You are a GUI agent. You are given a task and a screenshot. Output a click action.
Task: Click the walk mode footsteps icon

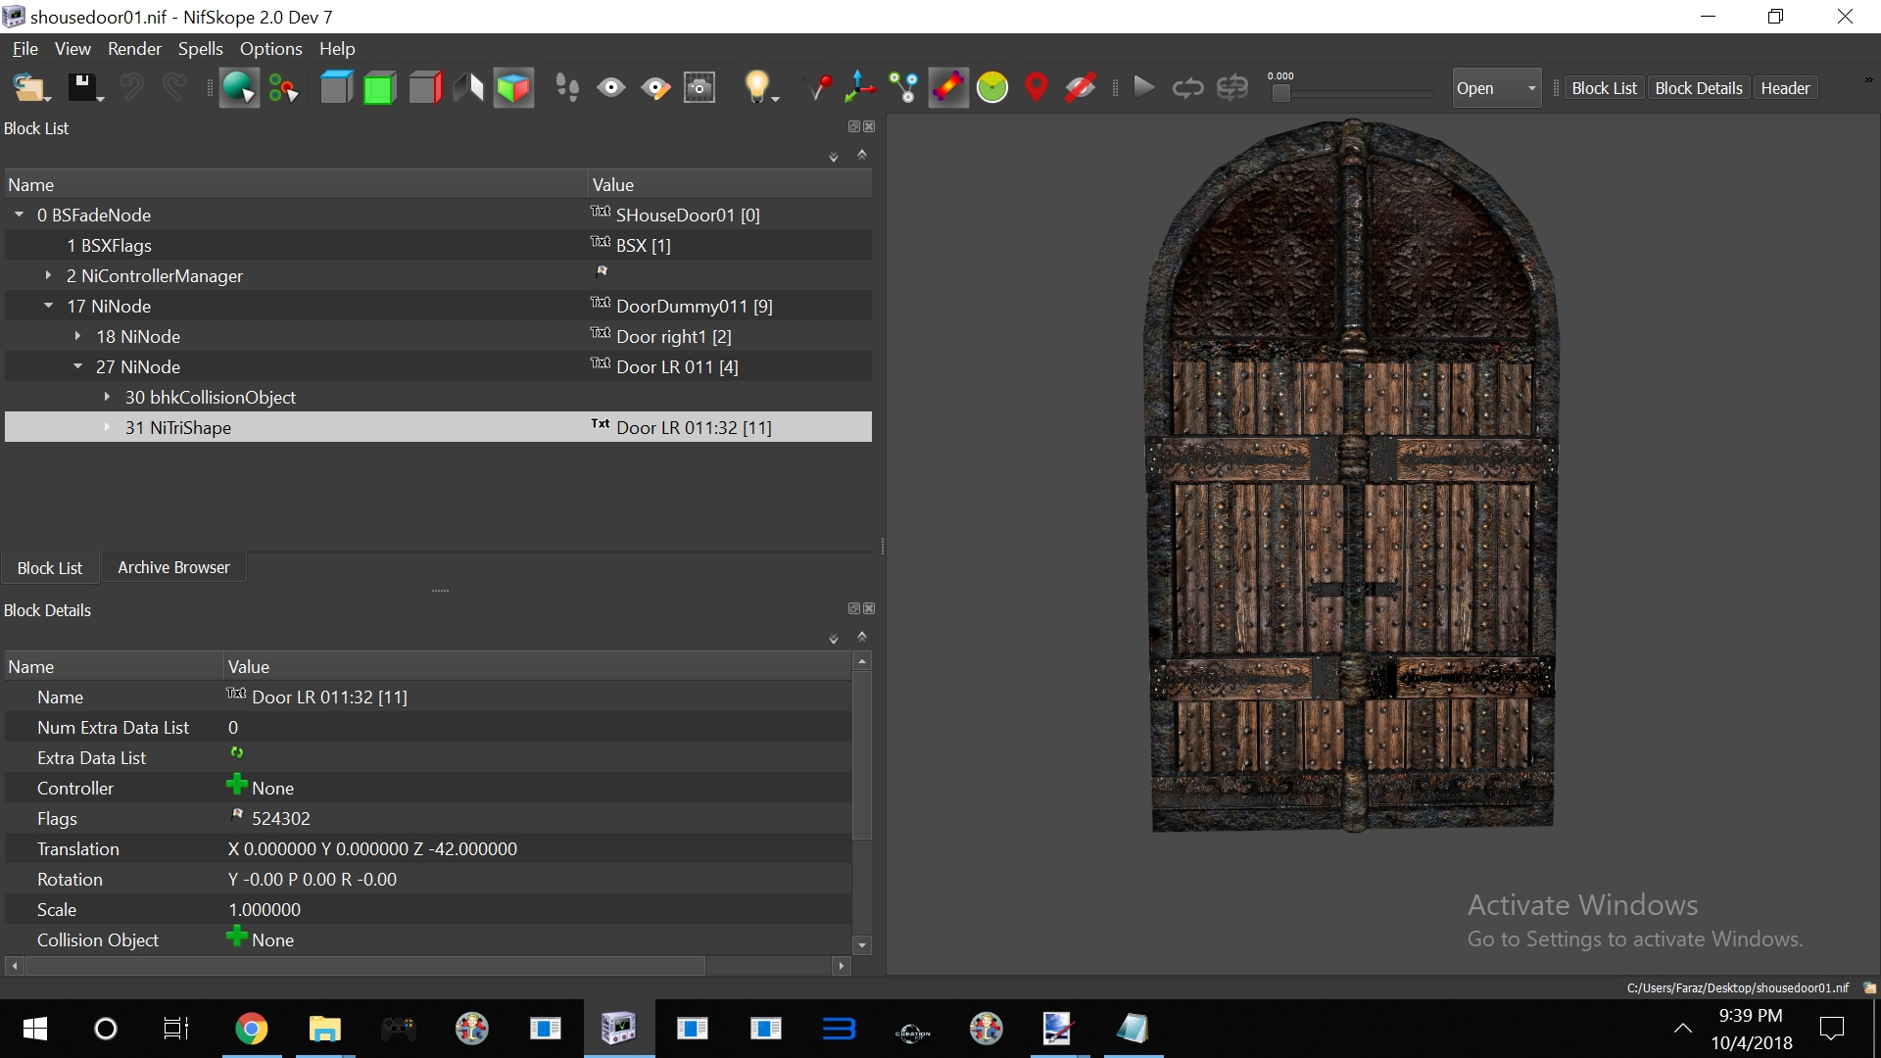[567, 88]
